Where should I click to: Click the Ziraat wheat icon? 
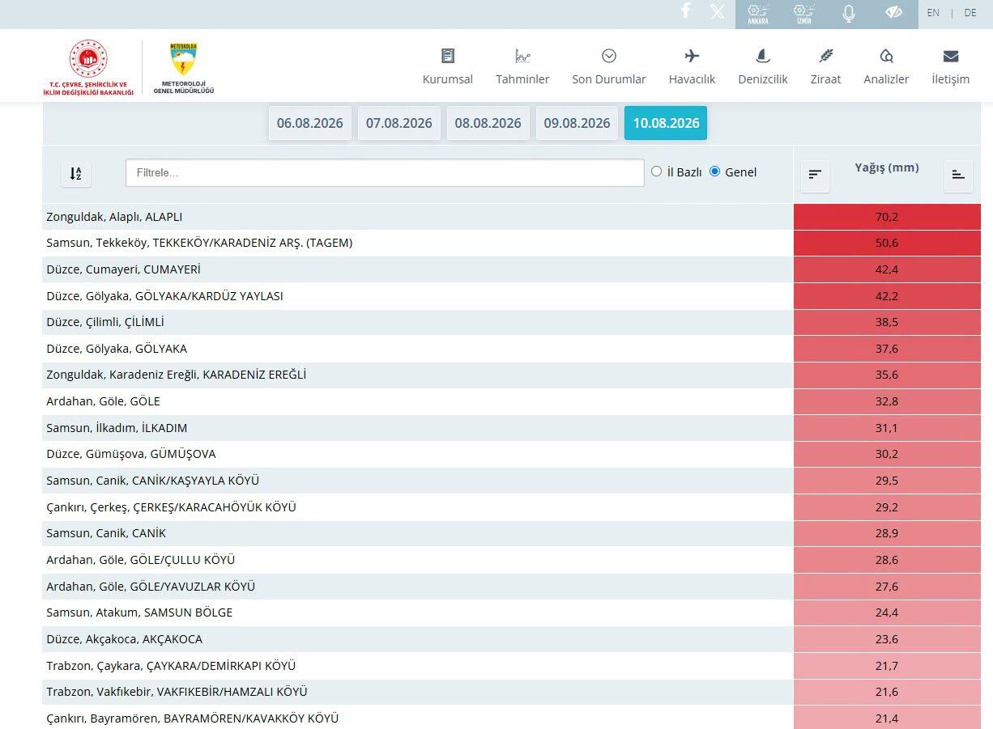[x=825, y=56]
